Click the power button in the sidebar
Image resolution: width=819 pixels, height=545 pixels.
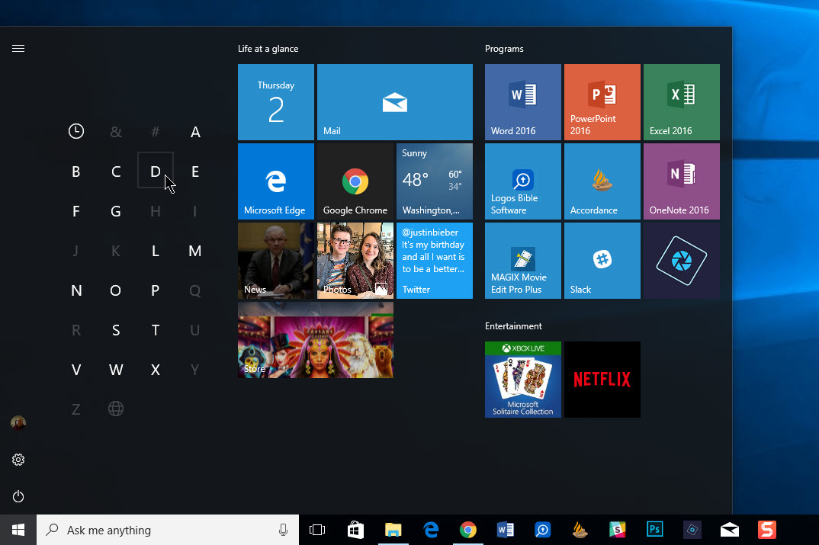[18, 496]
